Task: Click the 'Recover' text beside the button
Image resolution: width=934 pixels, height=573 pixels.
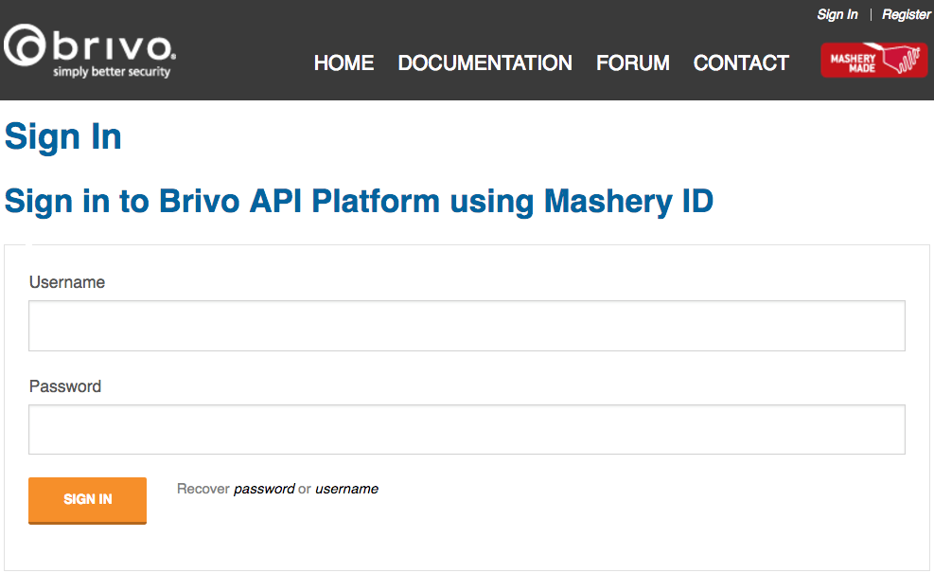Action: tap(203, 490)
